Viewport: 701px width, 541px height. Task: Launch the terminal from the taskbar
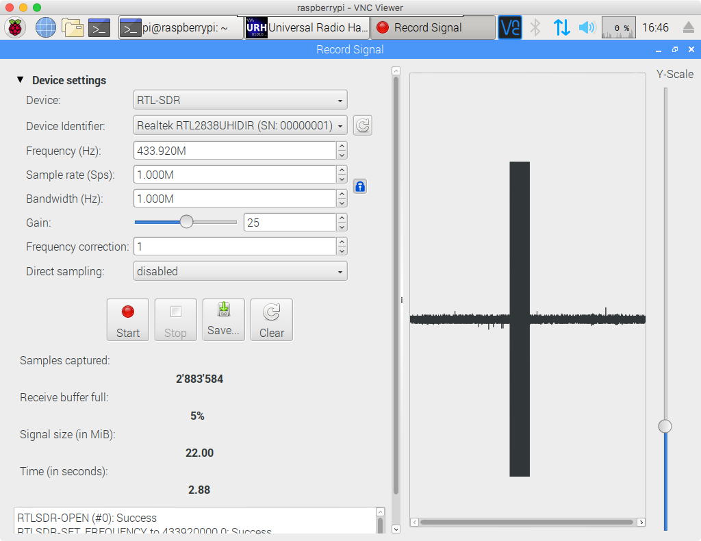coord(99,28)
